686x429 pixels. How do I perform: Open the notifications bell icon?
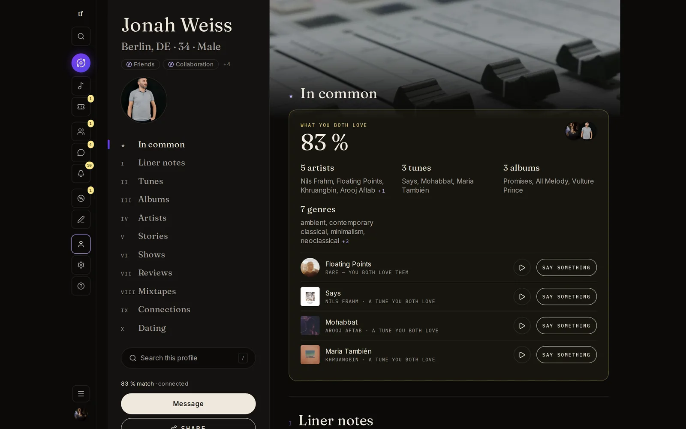point(81,173)
